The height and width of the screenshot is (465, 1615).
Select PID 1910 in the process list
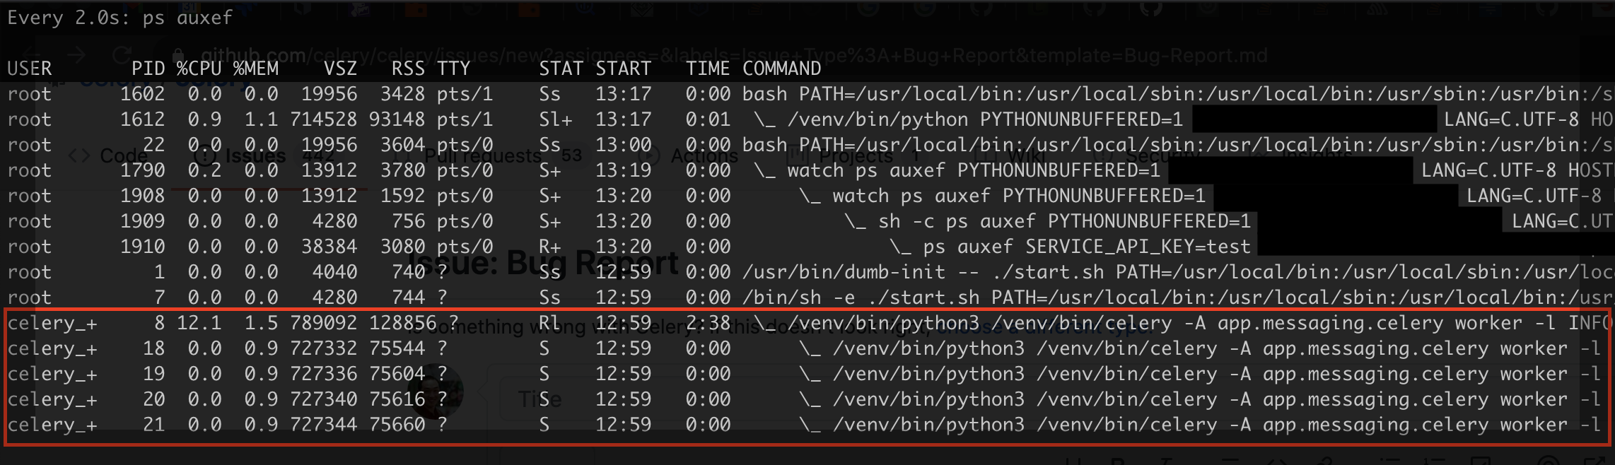click(142, 247)
